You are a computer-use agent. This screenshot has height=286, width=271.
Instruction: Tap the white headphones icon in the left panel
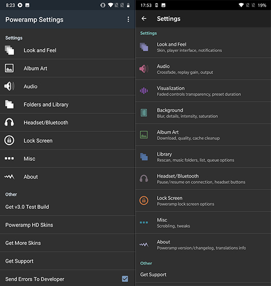tap(9, 123)
